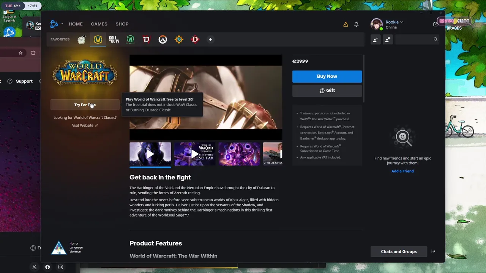Select the Hearthstone favorite icon

pos(179,39)
